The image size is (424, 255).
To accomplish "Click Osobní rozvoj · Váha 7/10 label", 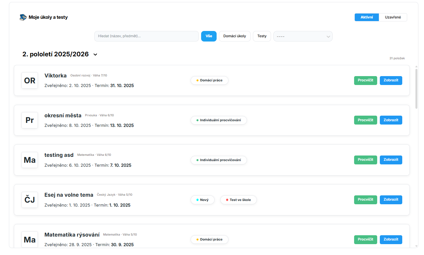I will pos(89,75).
